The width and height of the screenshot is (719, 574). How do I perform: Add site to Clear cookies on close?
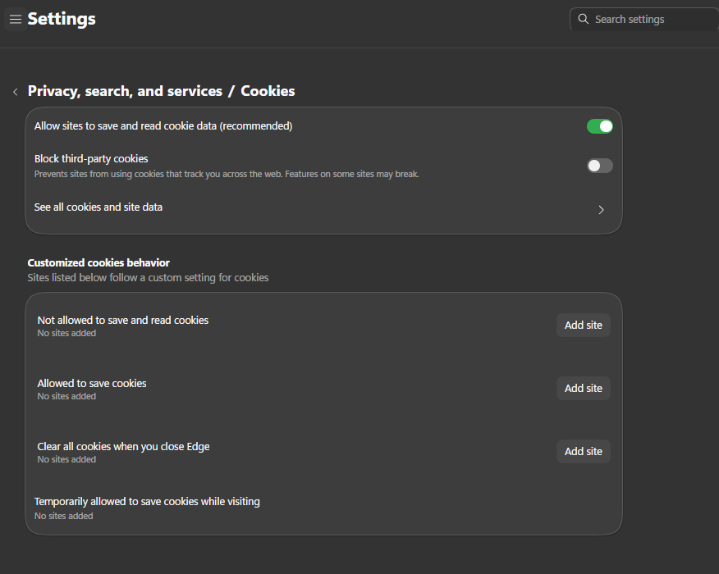click(583, 452)
